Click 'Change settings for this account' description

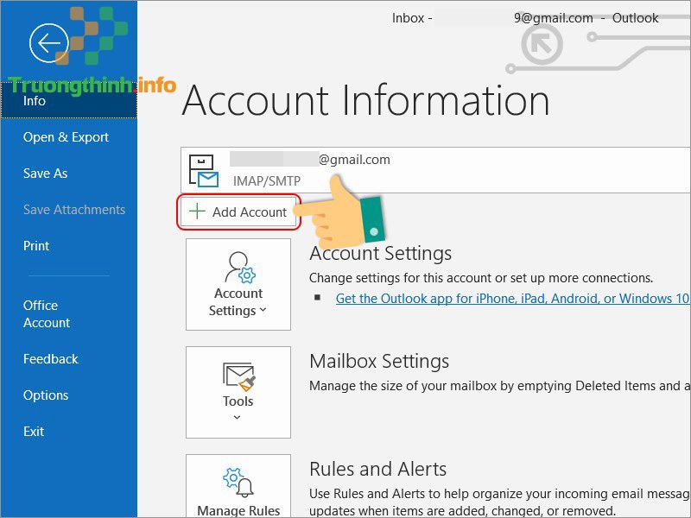click(x=481, y=278)
